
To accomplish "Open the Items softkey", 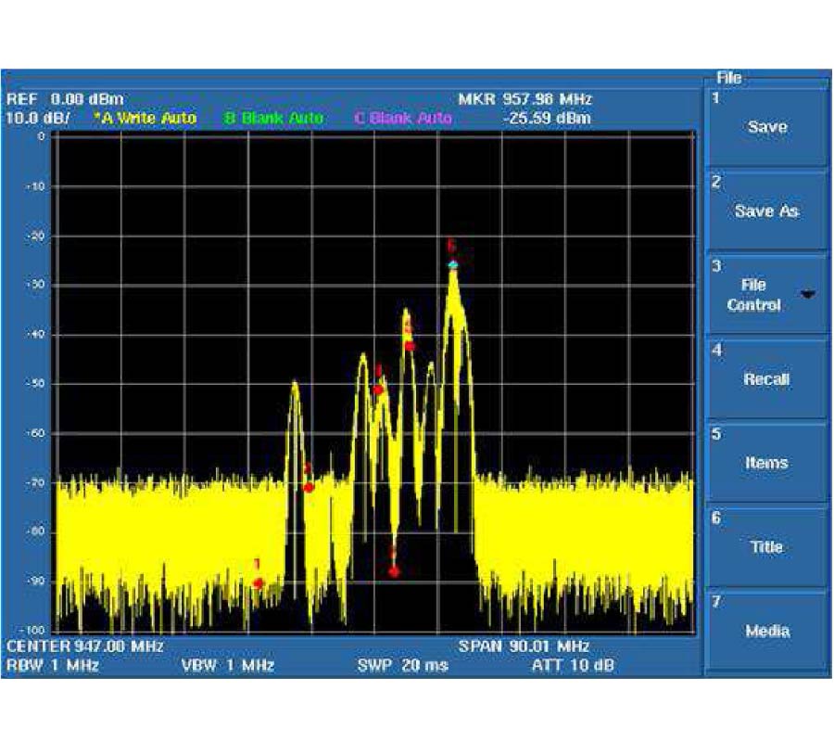I will tap(766, 462).
